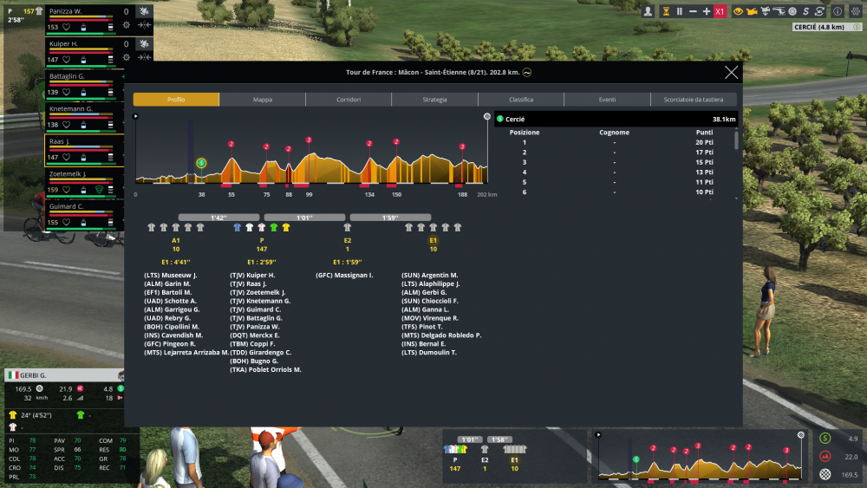Click the rider profile icon in the toolbar
This screenshot has height=488, width=867.
pos(648,11)
